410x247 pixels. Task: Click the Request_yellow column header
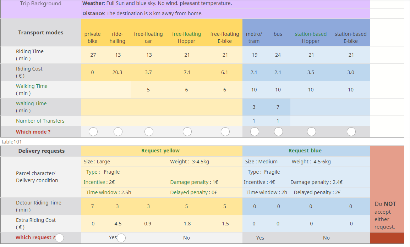[x=160, y=151]
